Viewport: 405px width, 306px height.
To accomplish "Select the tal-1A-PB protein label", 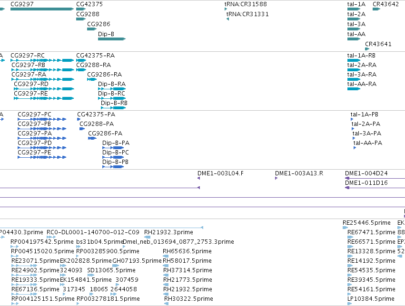I will (365, 115).
